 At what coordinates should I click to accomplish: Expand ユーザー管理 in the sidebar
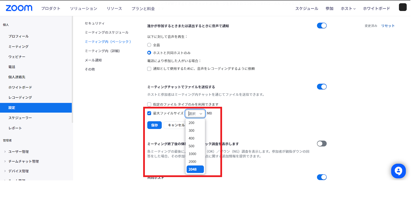point(18,152)
